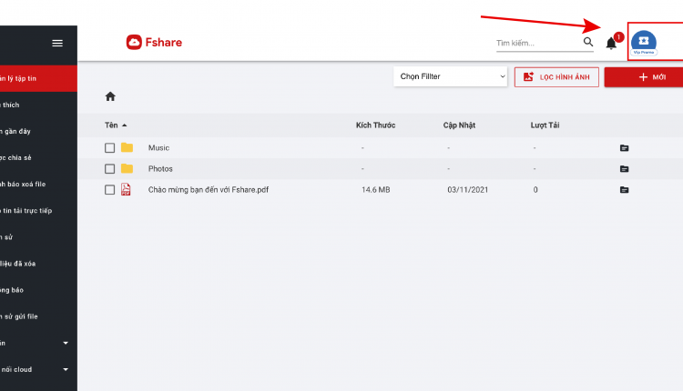This screenshot has height=391, width=683.
Task: Sort by the Tên column arrow
Action: click(x=125, y=125)
